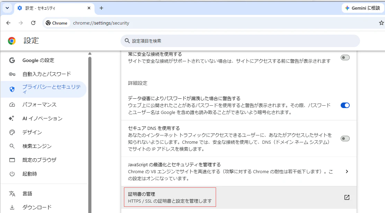Click the translate icon for 言語

(x=12, y=194)
